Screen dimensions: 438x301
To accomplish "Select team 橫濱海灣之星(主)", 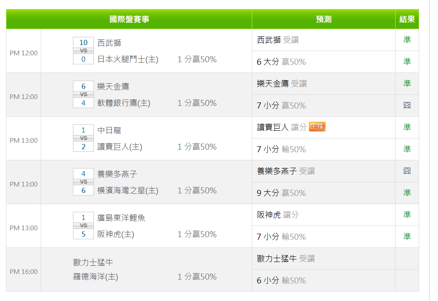I will 128,190.
